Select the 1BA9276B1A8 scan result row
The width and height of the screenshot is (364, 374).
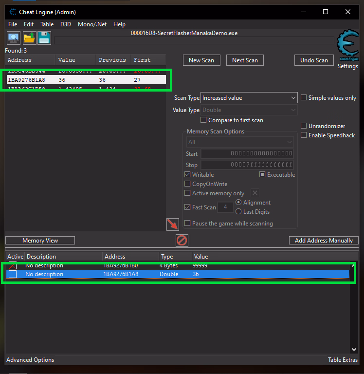86,80
